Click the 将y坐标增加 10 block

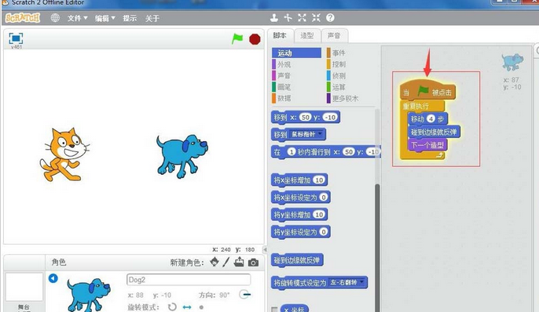pyautogui.click(x=299, y=215)
